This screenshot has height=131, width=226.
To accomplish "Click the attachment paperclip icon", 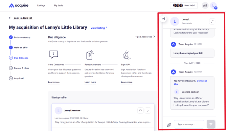I will [x=169, y=125].
